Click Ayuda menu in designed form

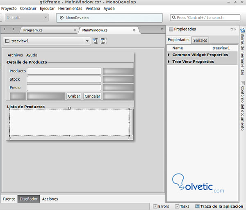[x=32, y=55]
